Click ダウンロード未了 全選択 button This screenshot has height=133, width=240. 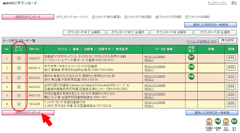(128, 32)
